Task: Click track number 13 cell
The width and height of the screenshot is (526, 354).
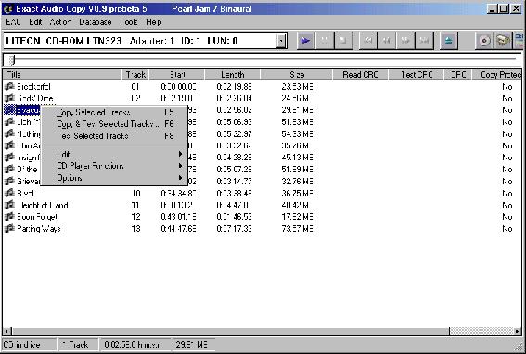Action: coord(135,229)
